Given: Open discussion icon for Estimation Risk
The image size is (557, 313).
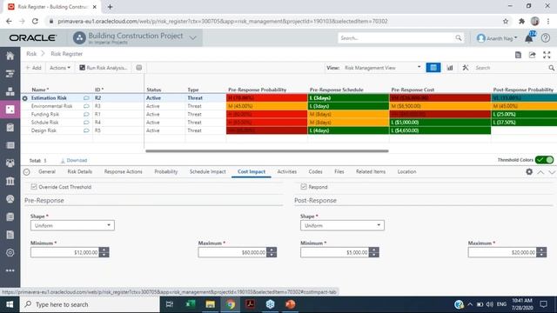Looking at the screenshot, I should pyautogui.click(x=86, y=98).
